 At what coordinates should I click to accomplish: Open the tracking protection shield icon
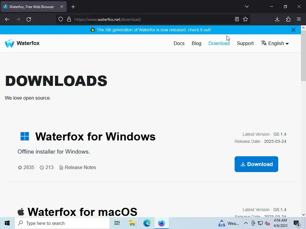click(x=61, y=19)
